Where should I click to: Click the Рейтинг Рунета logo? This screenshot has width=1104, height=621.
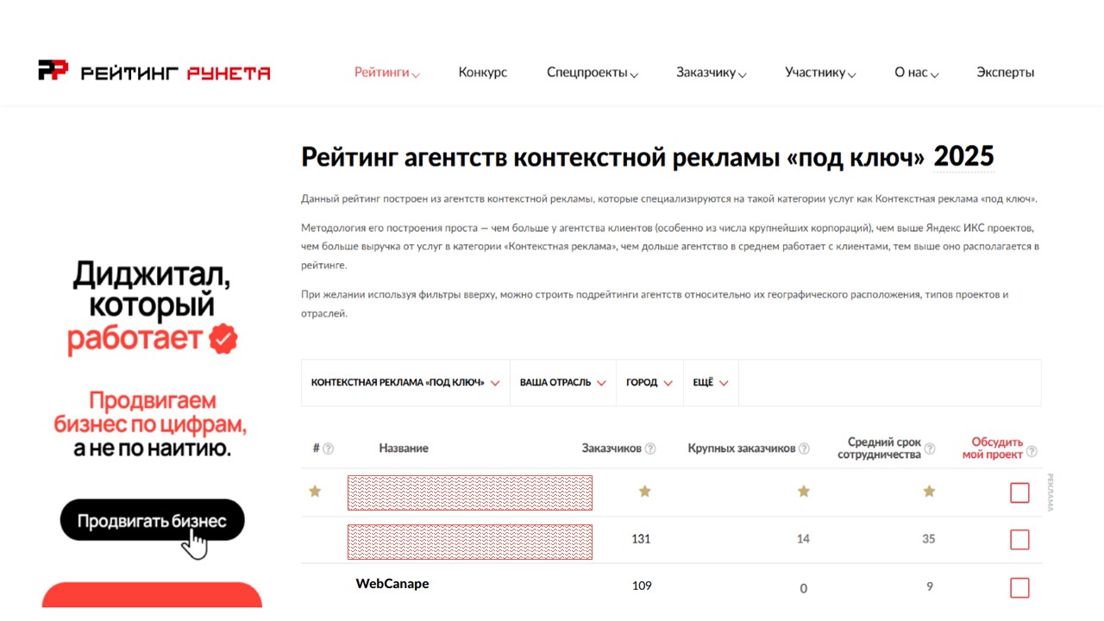[154, 72]
